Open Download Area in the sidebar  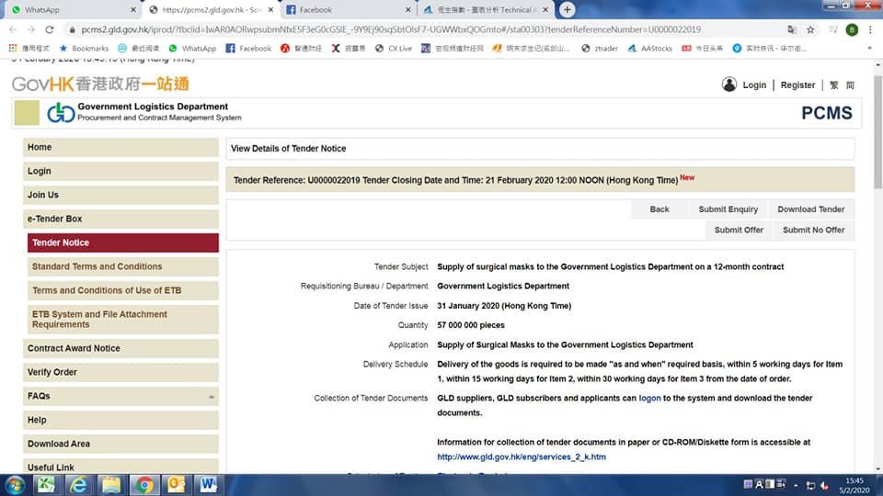coord(120,444)
